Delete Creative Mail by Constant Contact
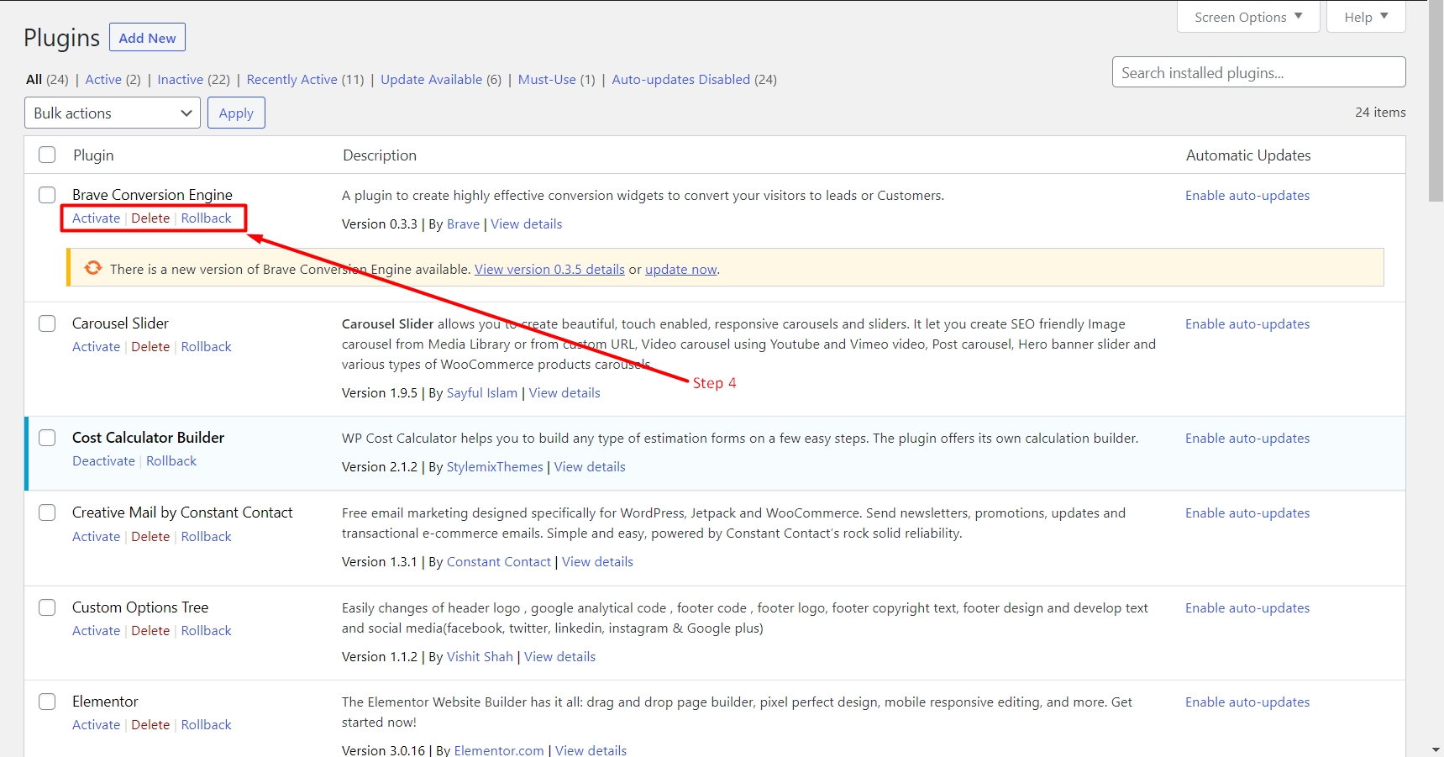 pos(150,536)
